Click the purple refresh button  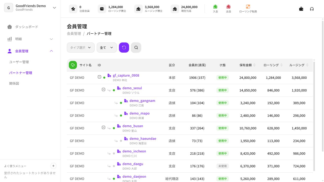coord(124,48)
